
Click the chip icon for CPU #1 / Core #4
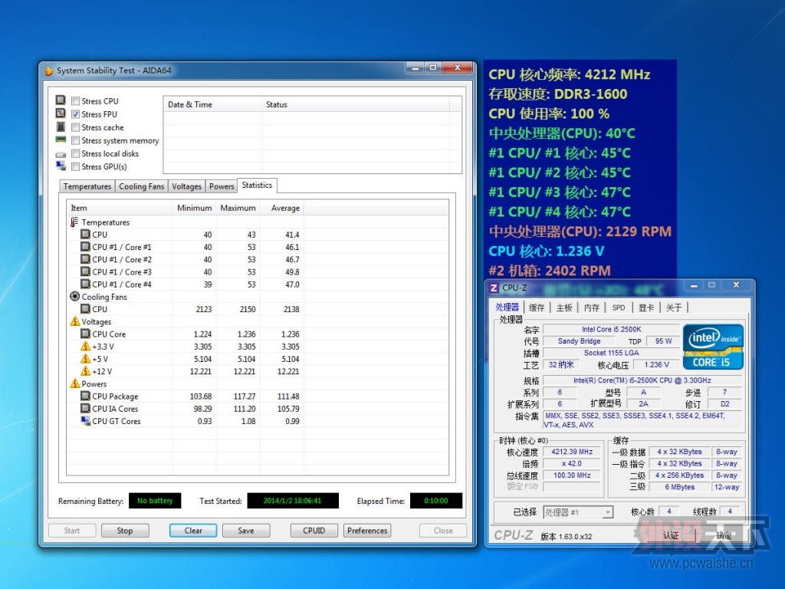[x=86, y=284]
